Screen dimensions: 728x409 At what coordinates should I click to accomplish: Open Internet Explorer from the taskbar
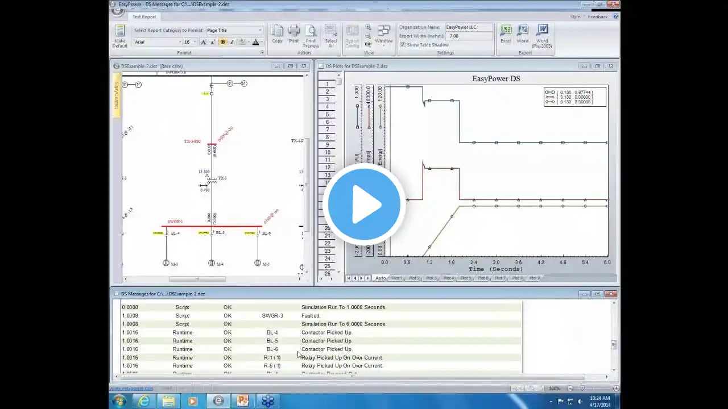coord(144,401)
